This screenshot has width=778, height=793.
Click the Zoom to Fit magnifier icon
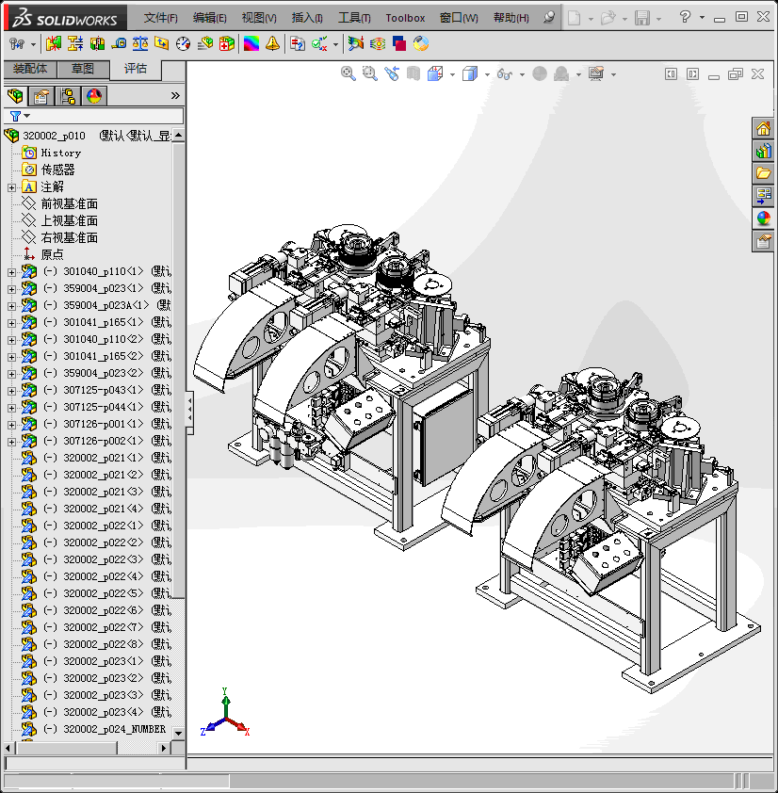pyautogui.click(x=348, y=73)
